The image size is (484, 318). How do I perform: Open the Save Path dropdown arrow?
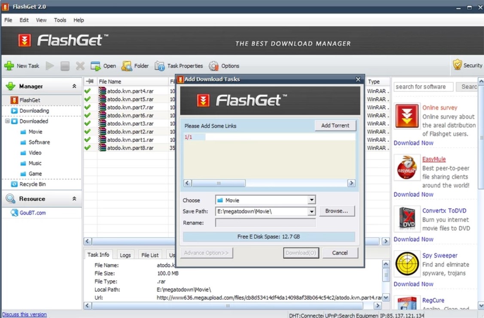311,211
